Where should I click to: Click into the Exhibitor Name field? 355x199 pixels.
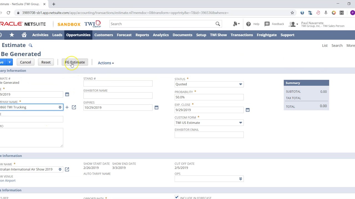118,96
